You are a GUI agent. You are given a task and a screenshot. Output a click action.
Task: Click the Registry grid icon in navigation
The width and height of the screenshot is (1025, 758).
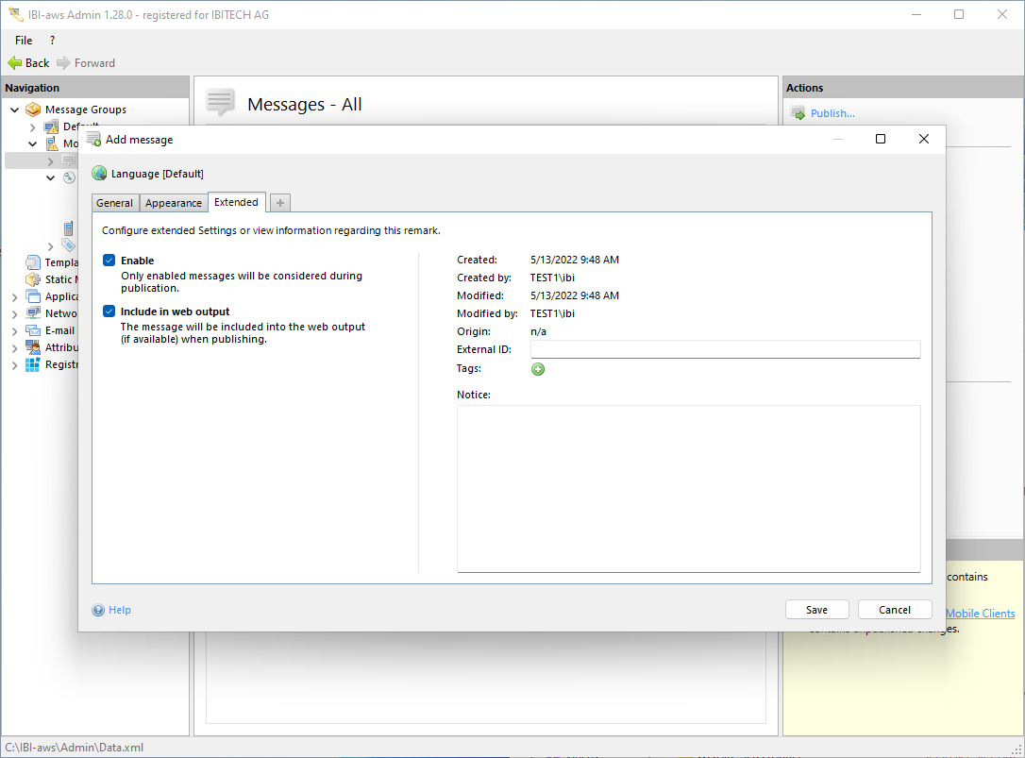[x=33, y=364]
